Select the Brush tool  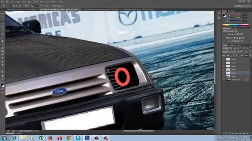point(2,38)
